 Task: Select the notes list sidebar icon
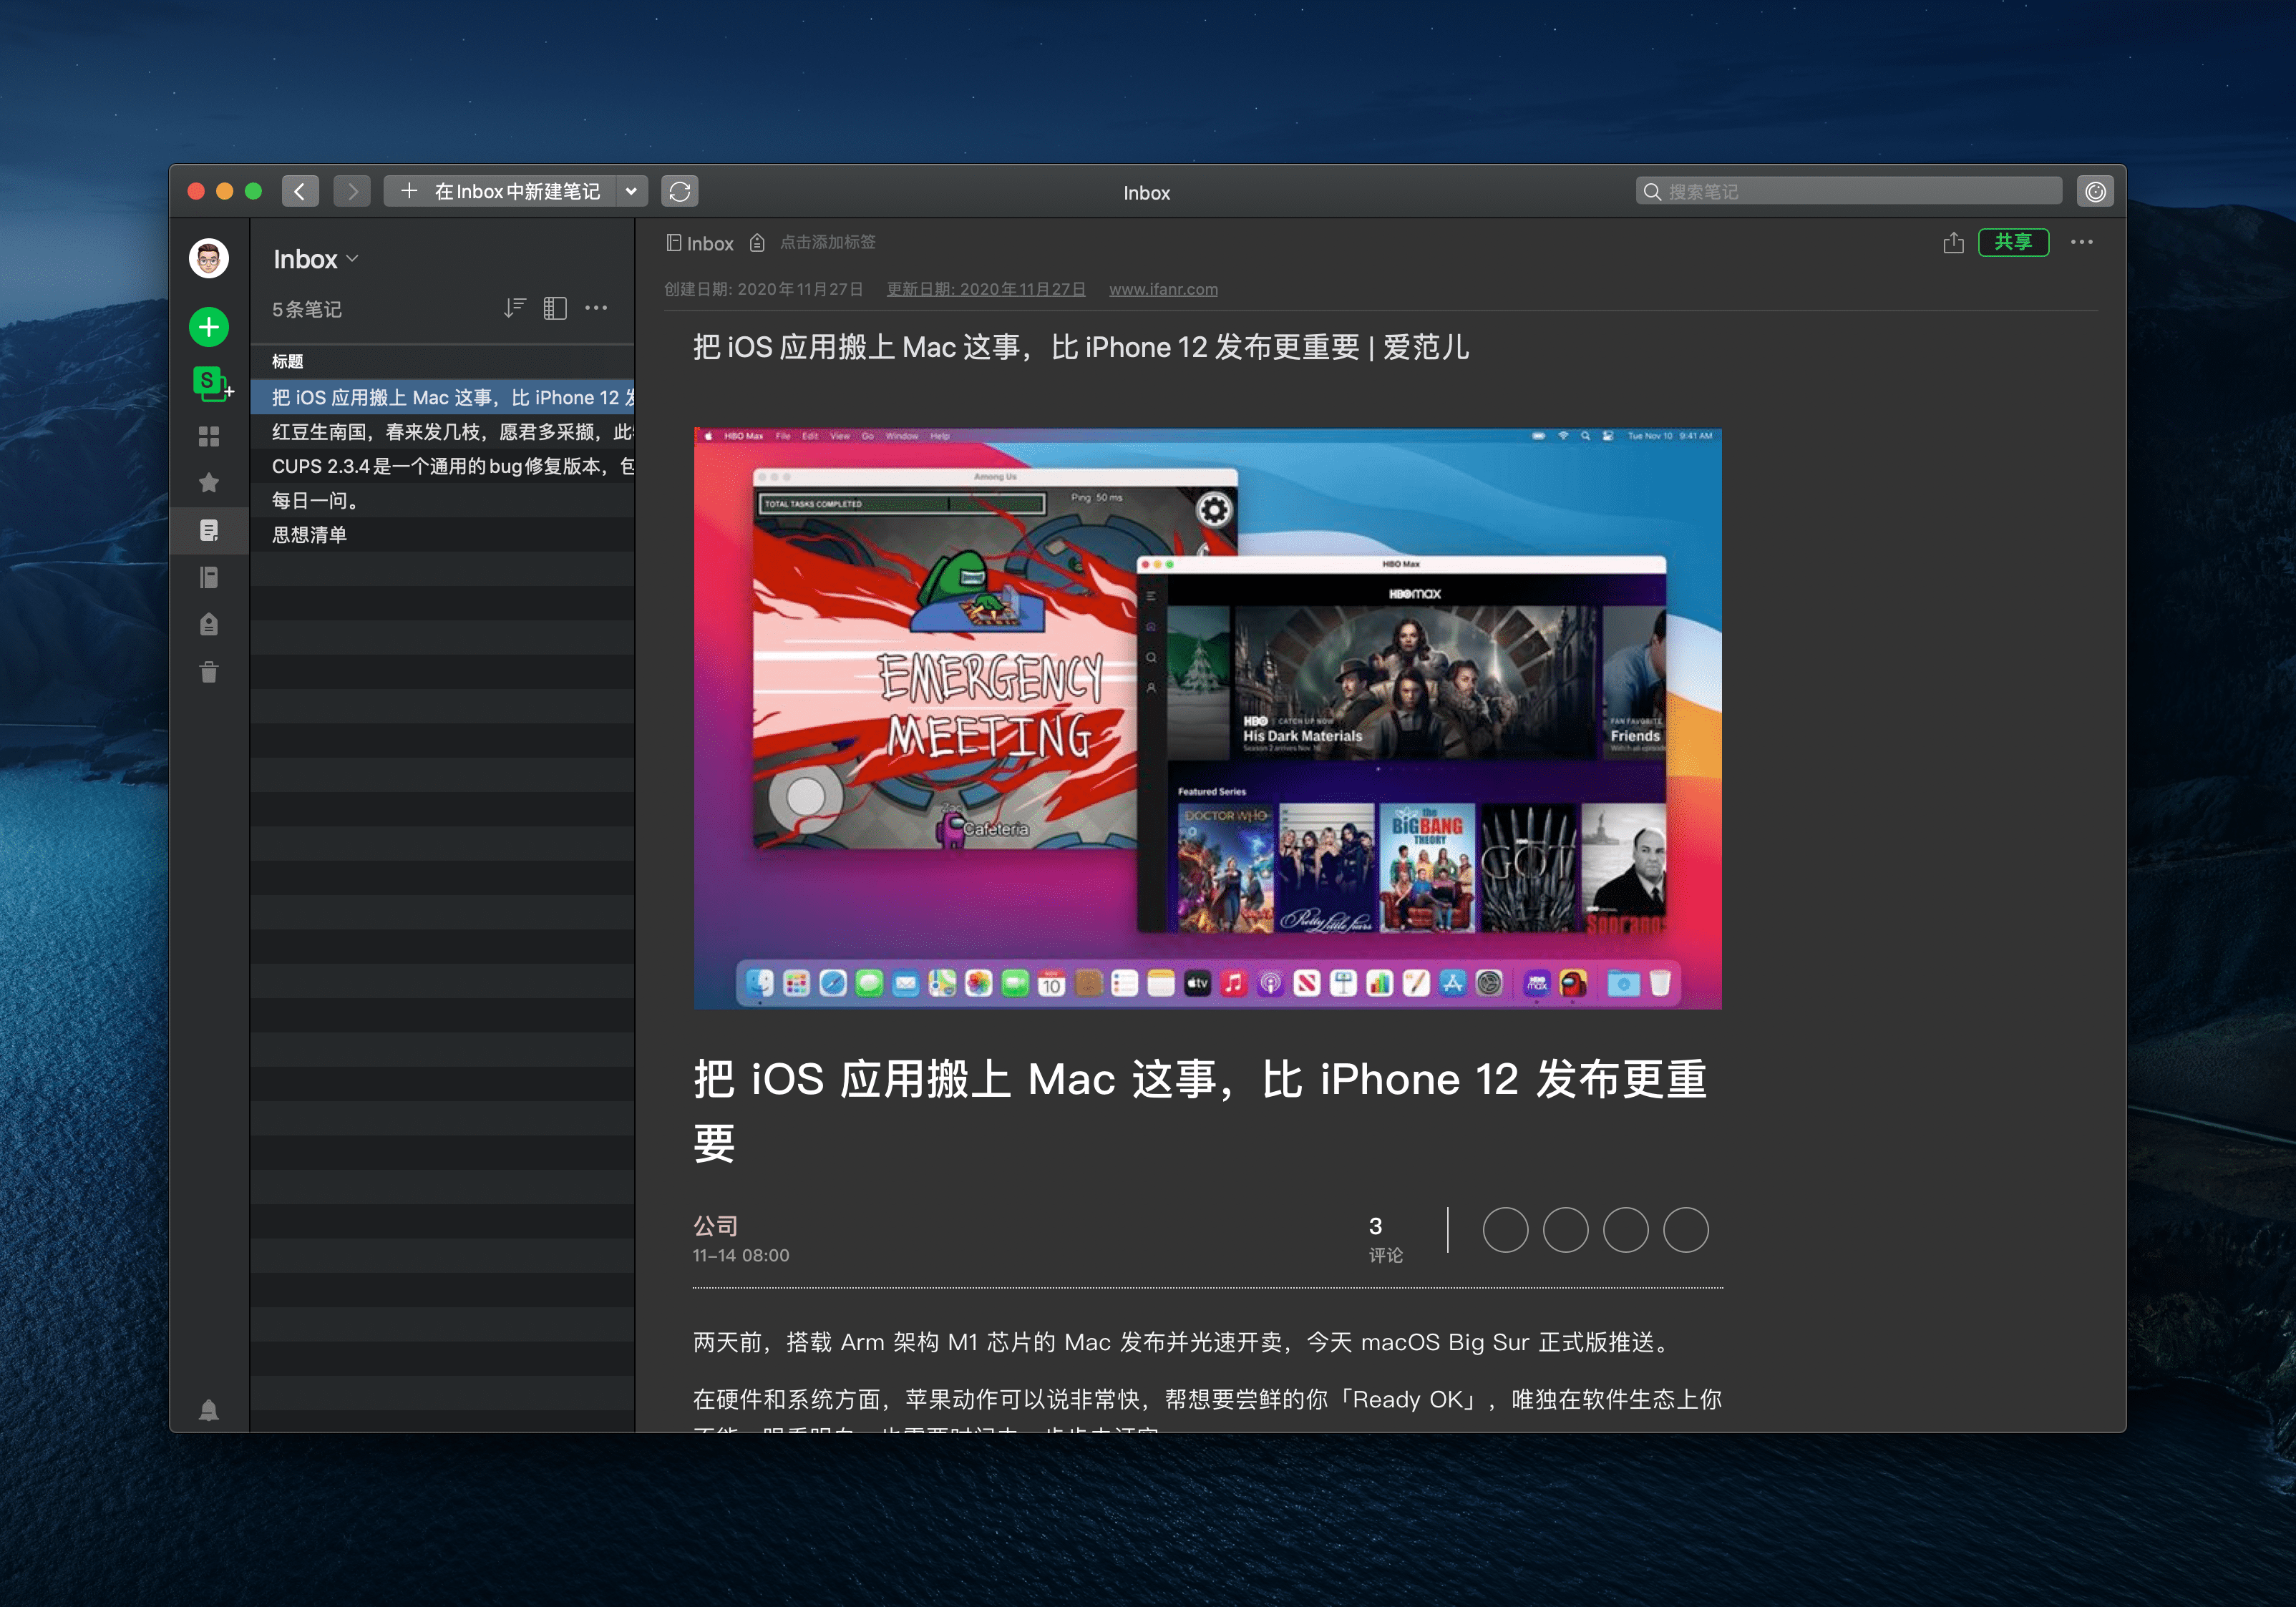[x=208, y=530]
